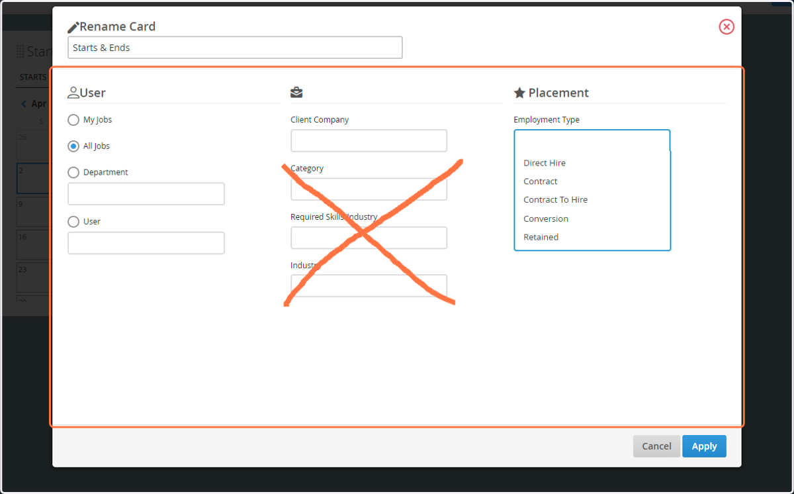Click into the Client Company field
Screen dimensions: 794x494
coord(369,140)
